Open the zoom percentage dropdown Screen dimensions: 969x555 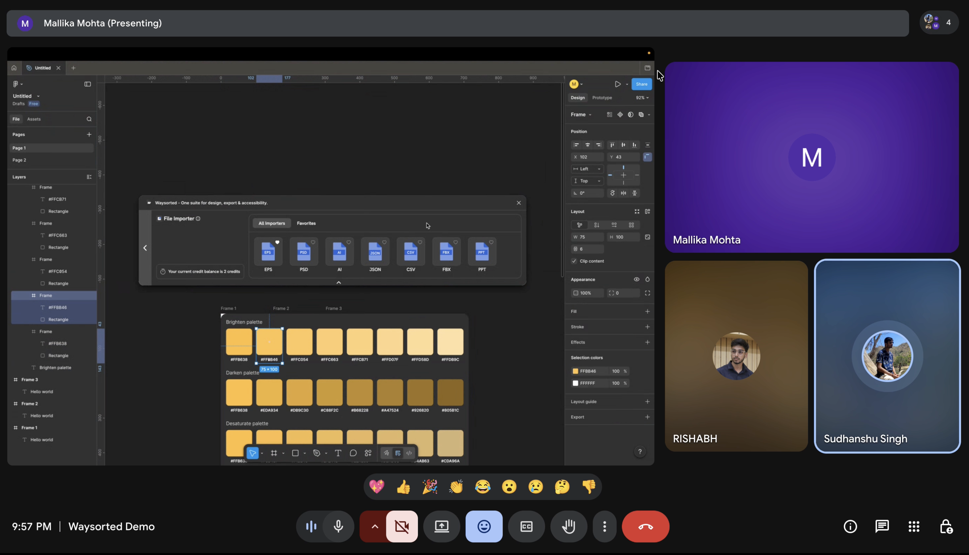point(642,98)
